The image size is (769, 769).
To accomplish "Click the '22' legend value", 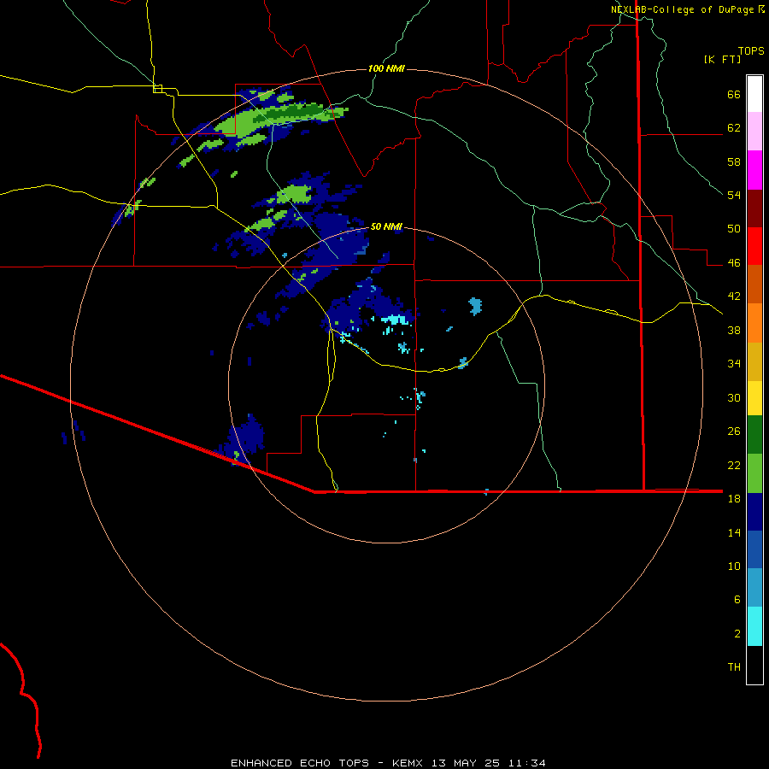I will 734,465.
